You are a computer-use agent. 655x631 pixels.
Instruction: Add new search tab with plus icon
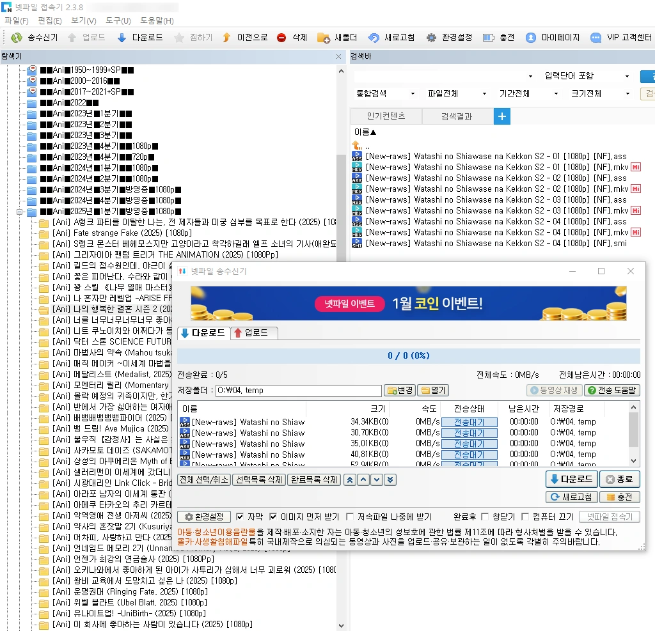click(x=502, y=116)
